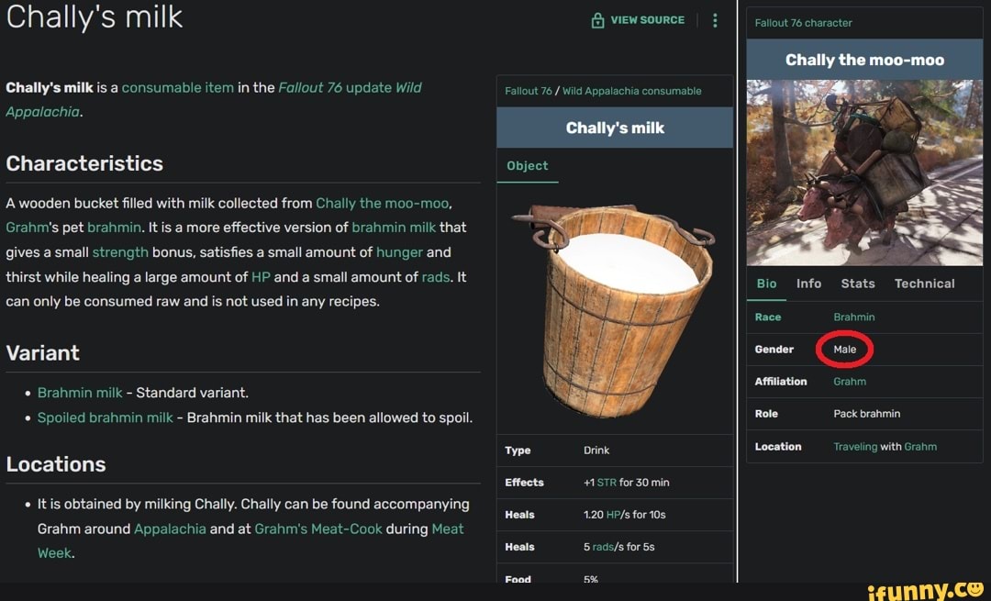Screen dimensions: 991x601
Task: Switch to the Stats tab
Action: point(857,284)
